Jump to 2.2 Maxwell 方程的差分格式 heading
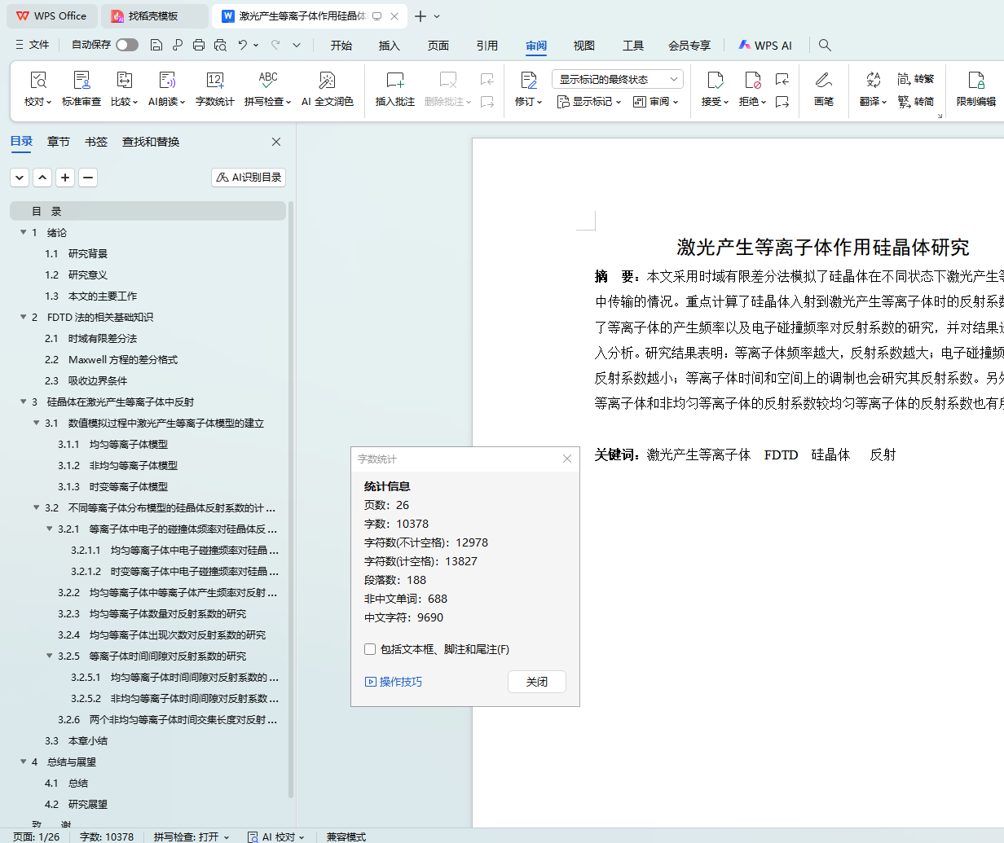This screenshot has height=843, width=1004. tap(122, 359)
